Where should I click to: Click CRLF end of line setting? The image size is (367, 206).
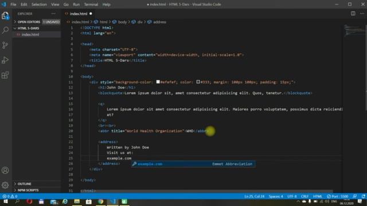[x=304, y=196]
